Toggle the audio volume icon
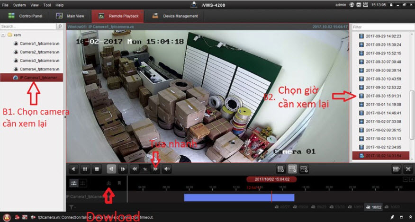415x222 pixels. click(167, 169)
